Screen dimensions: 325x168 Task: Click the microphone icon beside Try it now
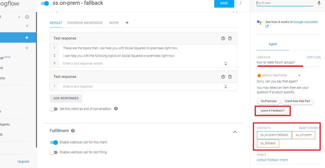tap(319, 3)
